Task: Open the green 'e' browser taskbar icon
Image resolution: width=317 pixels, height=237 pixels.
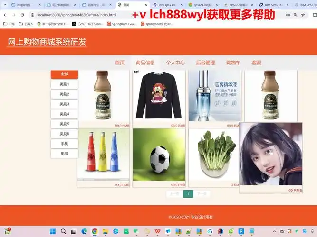Action: [x=231, y=231]
